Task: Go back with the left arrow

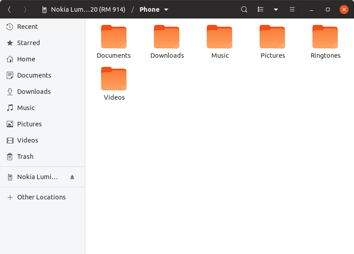Action: [x=9, y=9]
